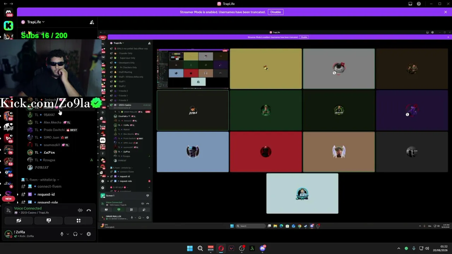Open Discord user settings gear
This screenshot has width=452, height=254.
[x=89, y=234]
